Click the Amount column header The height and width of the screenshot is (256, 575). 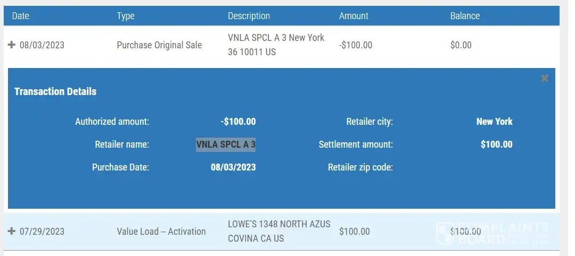click(354, 16)
